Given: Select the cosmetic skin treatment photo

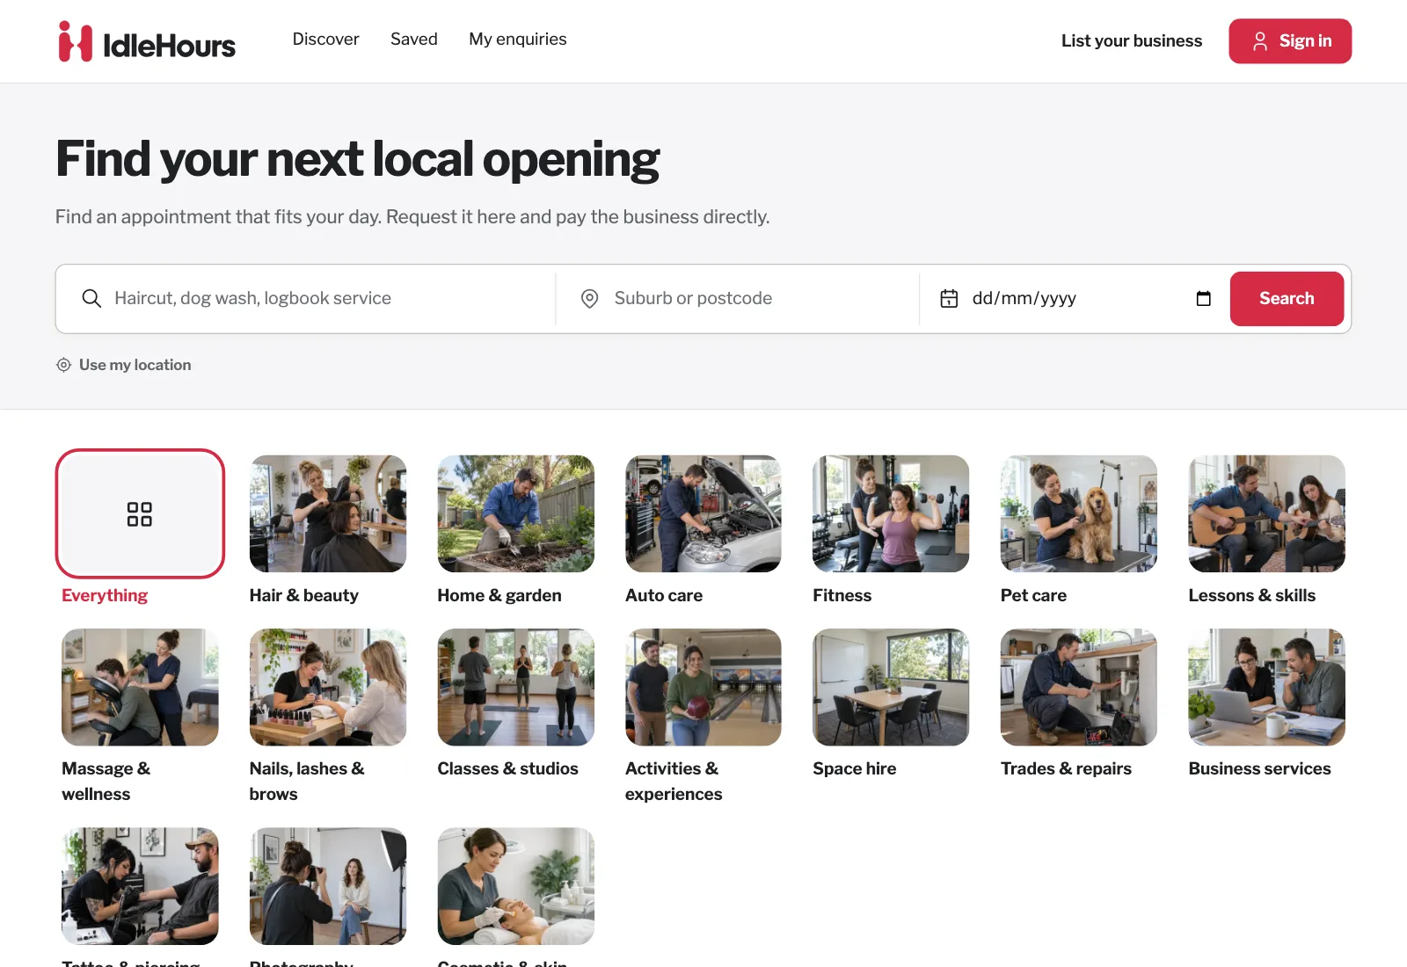Looking at the screenshot, I should (x=516, y=886).
